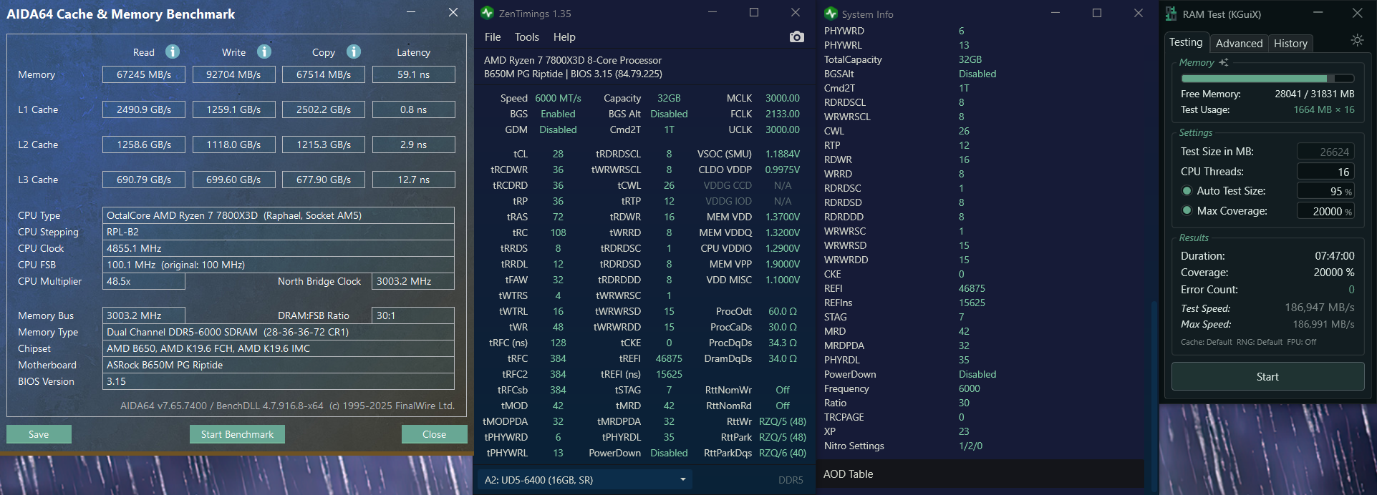Click the sparkle icon beside Memory label

pos(1223,62)
